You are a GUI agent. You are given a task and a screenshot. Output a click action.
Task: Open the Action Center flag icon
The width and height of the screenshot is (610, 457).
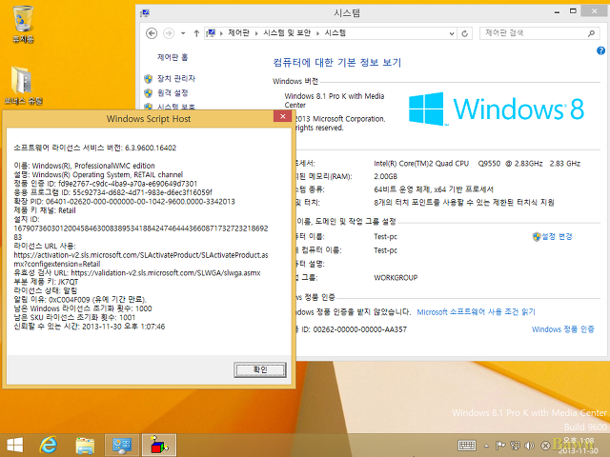coord(500,446)
